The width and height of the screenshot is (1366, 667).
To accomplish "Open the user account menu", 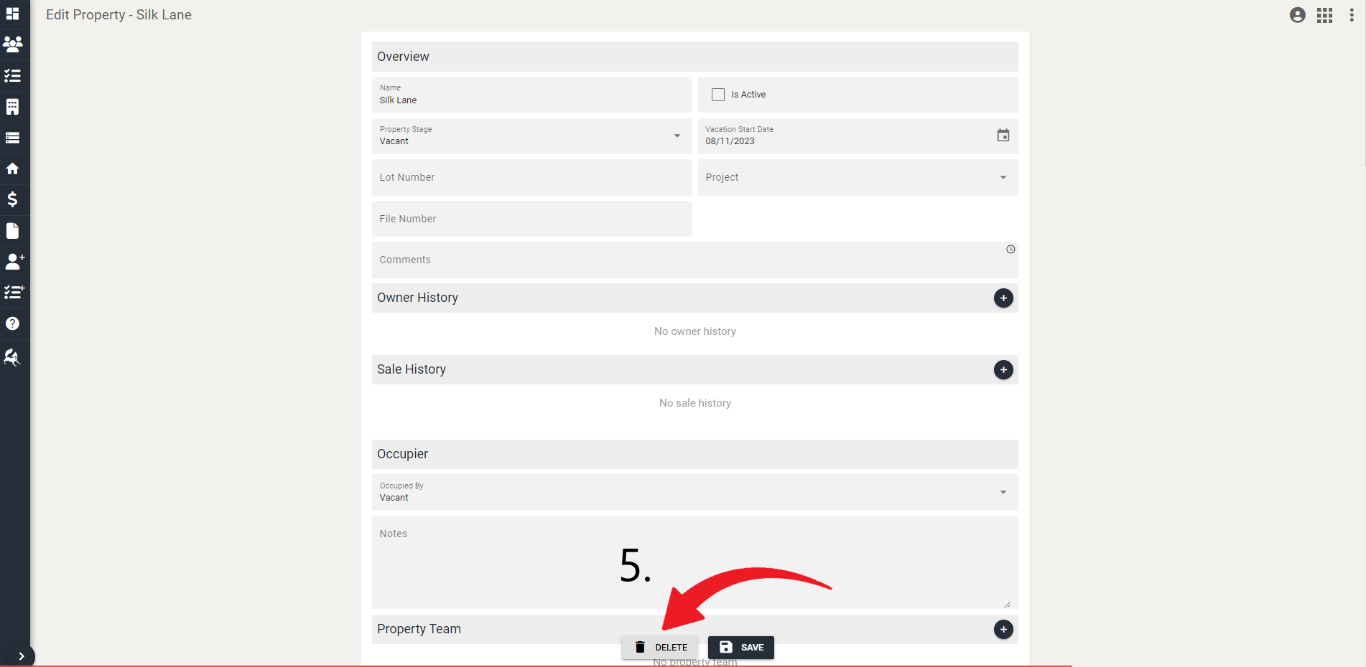I will pyautogui.click(x=1297, y=14).
